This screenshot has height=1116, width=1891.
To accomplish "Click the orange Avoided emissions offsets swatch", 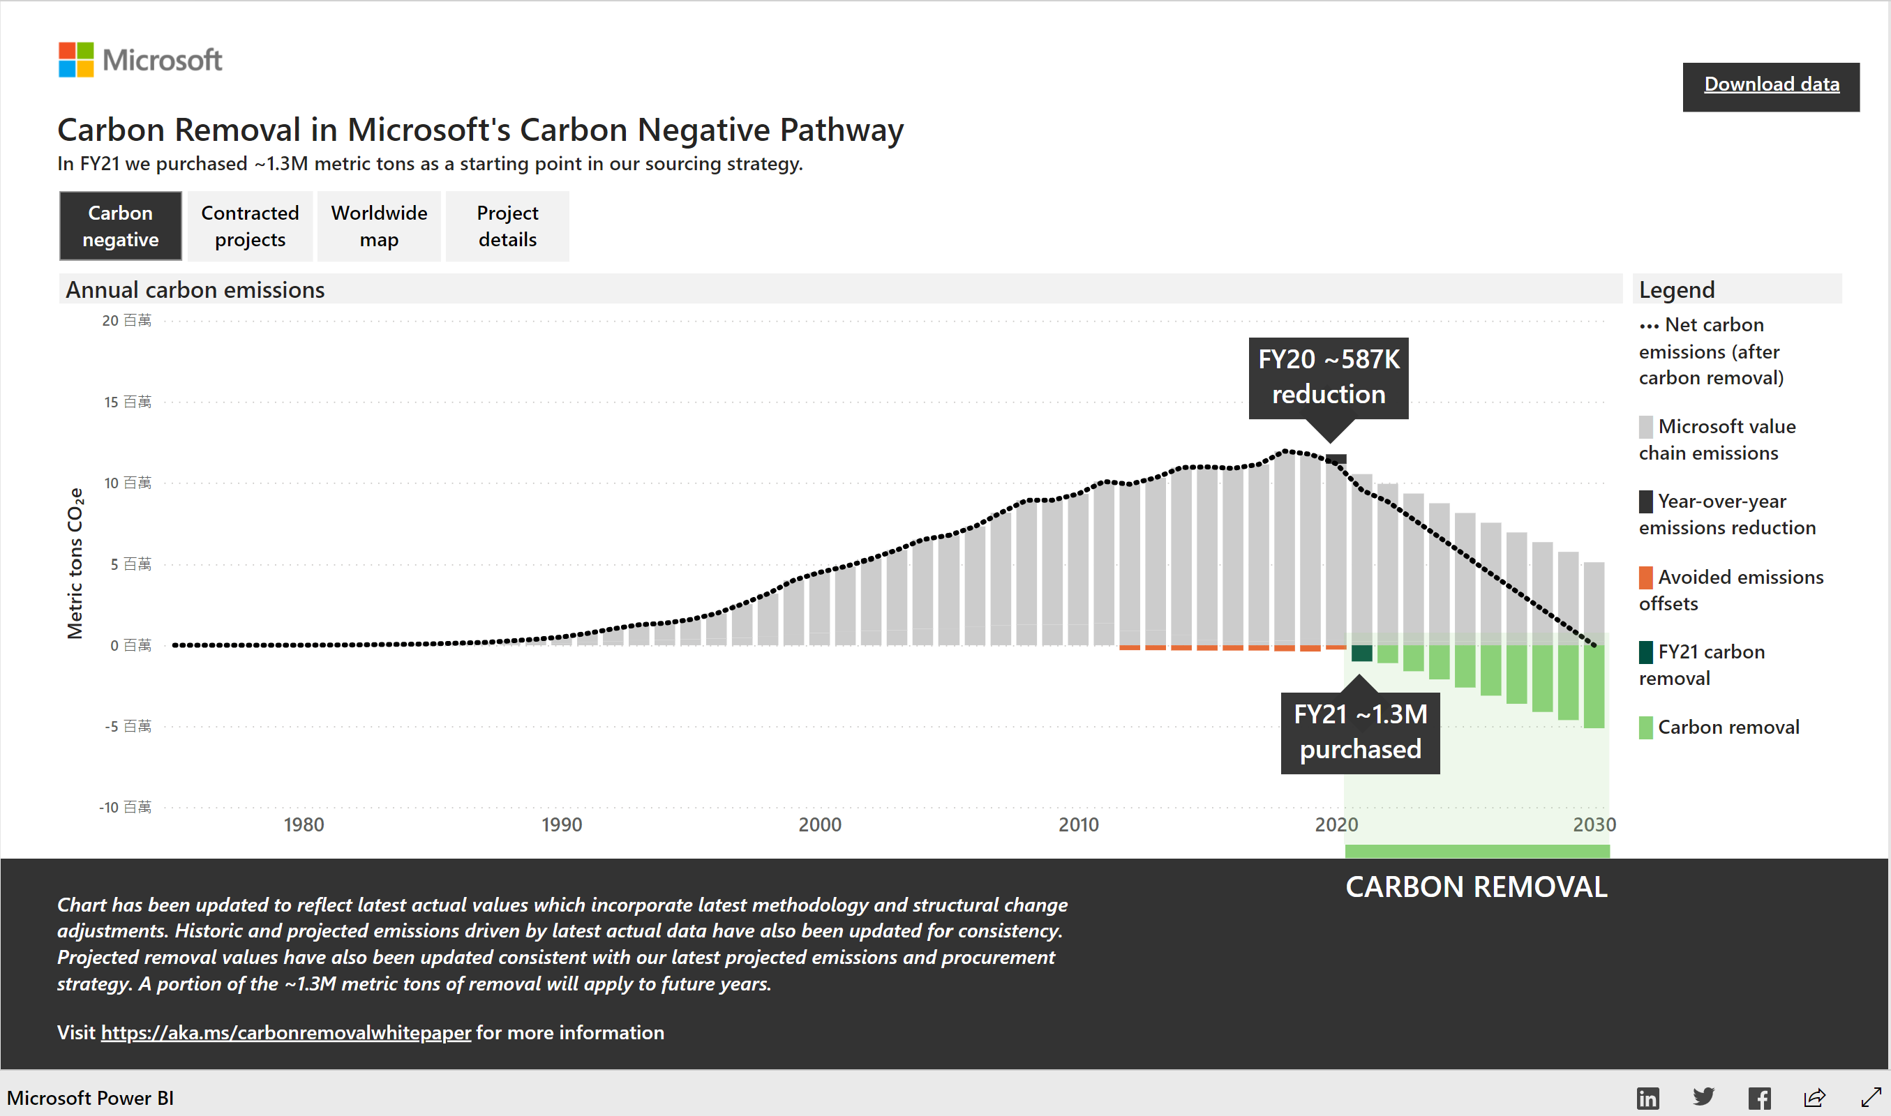I will click(1646, 577).
